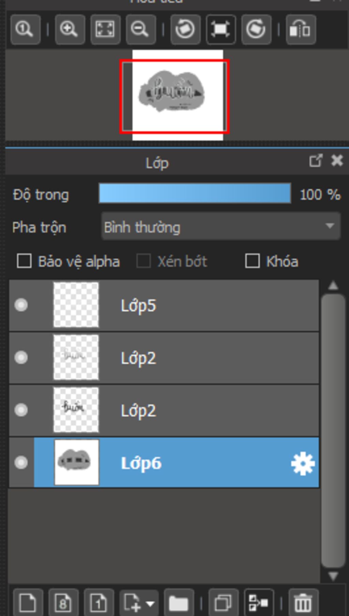Rotate the canvas view left
Viewport: 349px width, 616px height.
tap(185, 30)
